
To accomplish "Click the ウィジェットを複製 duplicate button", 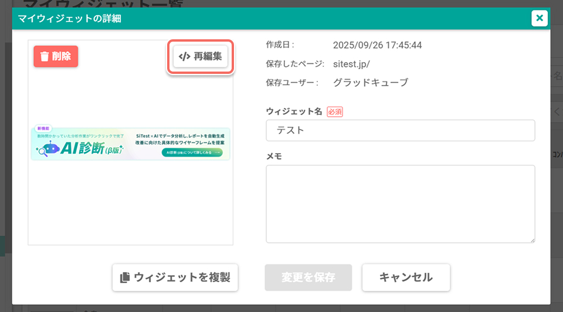I will tap(175, 277).
